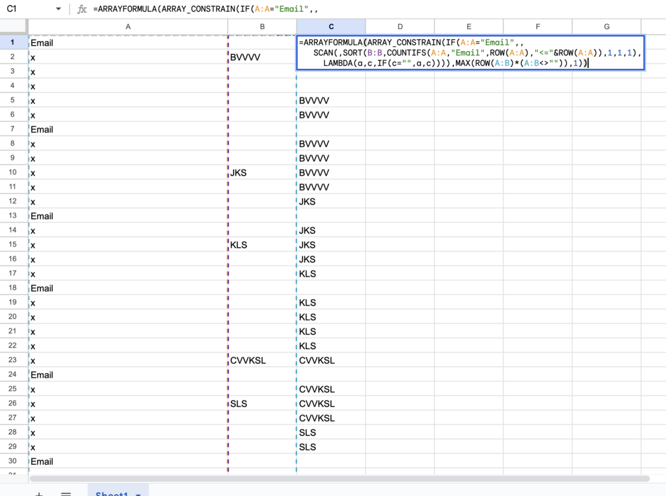Click the Email cell in row 7
Image resolution: width=666 pixels, height=496 pixels.
coord(128,129)
